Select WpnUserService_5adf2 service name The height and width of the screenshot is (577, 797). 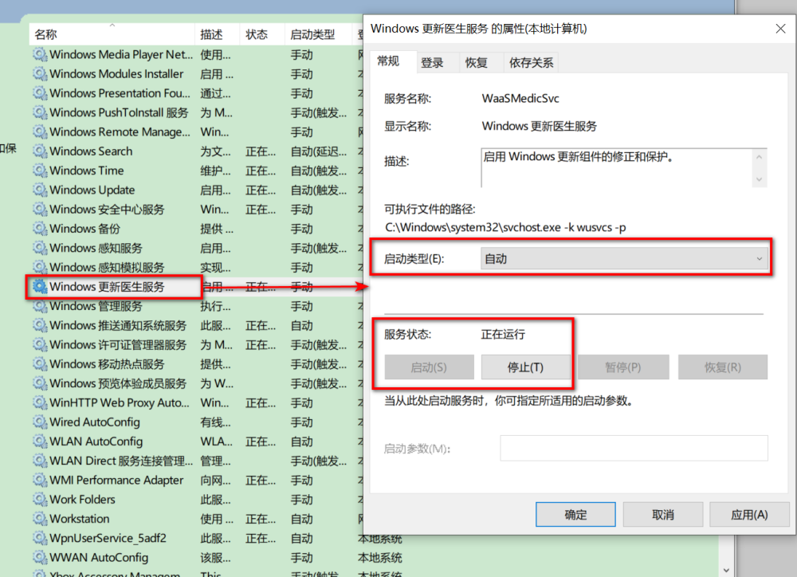(108, 539)
